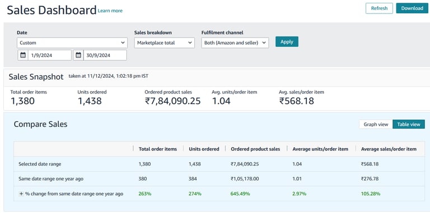
Task: Click the Selected date range row
Action: 219,164
